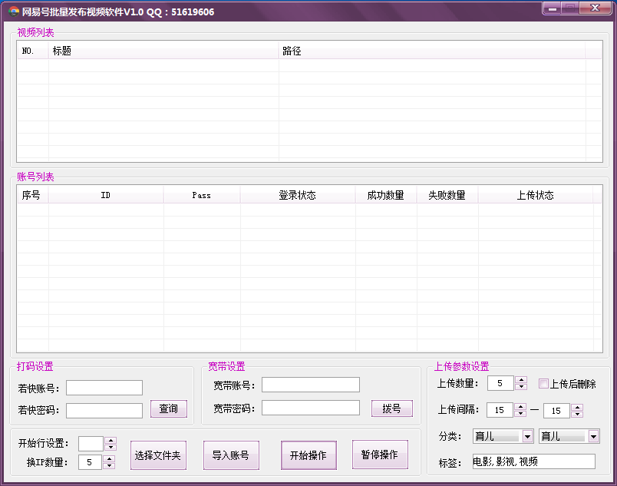
Task: Click the 上传数量 value field
Action: point(500,383)
